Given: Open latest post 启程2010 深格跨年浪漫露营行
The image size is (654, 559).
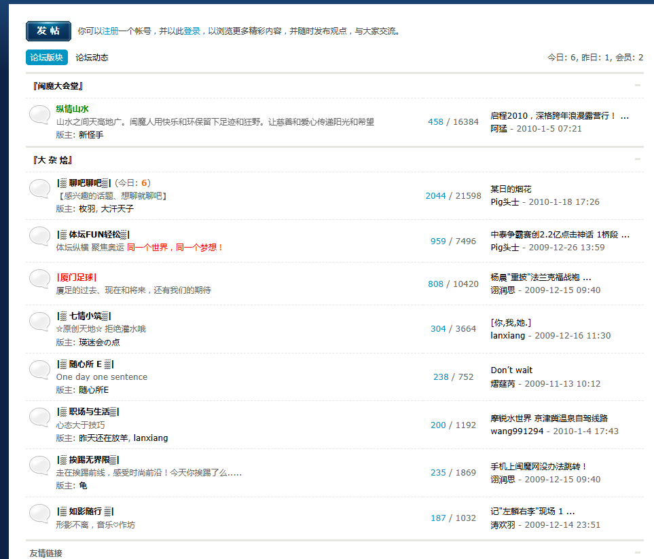Looking at the screenshot, I should 560,116.
